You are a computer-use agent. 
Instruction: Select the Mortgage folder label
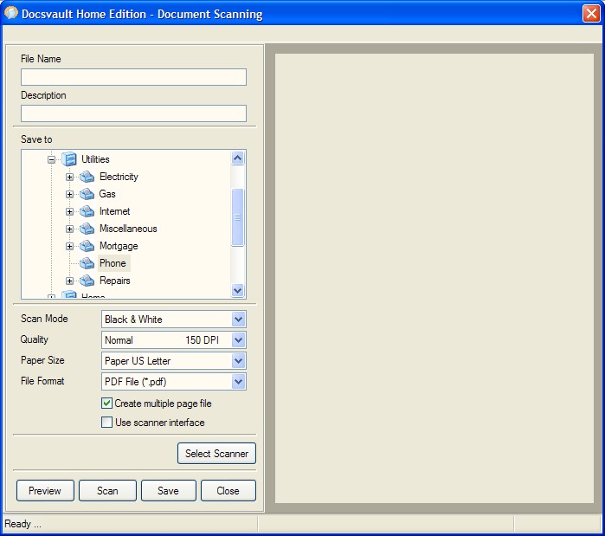pos(119,246)
